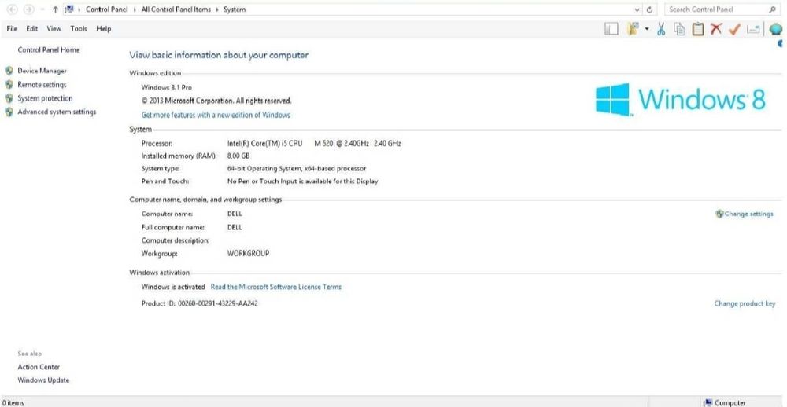Image resolution: width=787 pixels, height=407 pixels.
Task: Go up one level with Up arrow
Action: click(55, 9)
